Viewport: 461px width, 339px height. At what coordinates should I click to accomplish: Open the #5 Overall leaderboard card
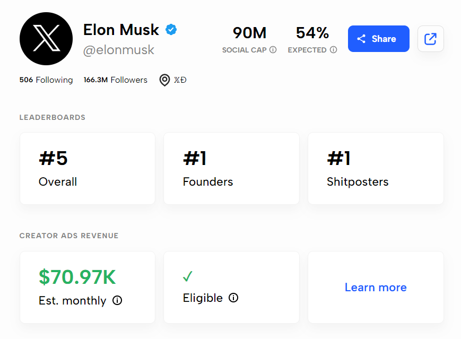pos(88,168)
